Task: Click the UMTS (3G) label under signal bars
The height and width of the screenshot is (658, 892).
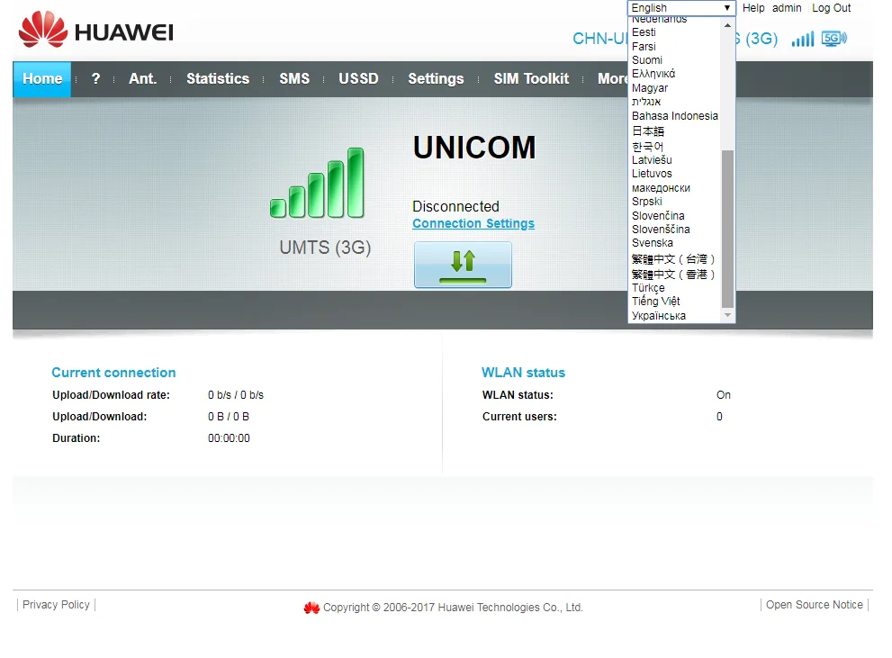Action: pyautogui.click(x=325, y=248)
